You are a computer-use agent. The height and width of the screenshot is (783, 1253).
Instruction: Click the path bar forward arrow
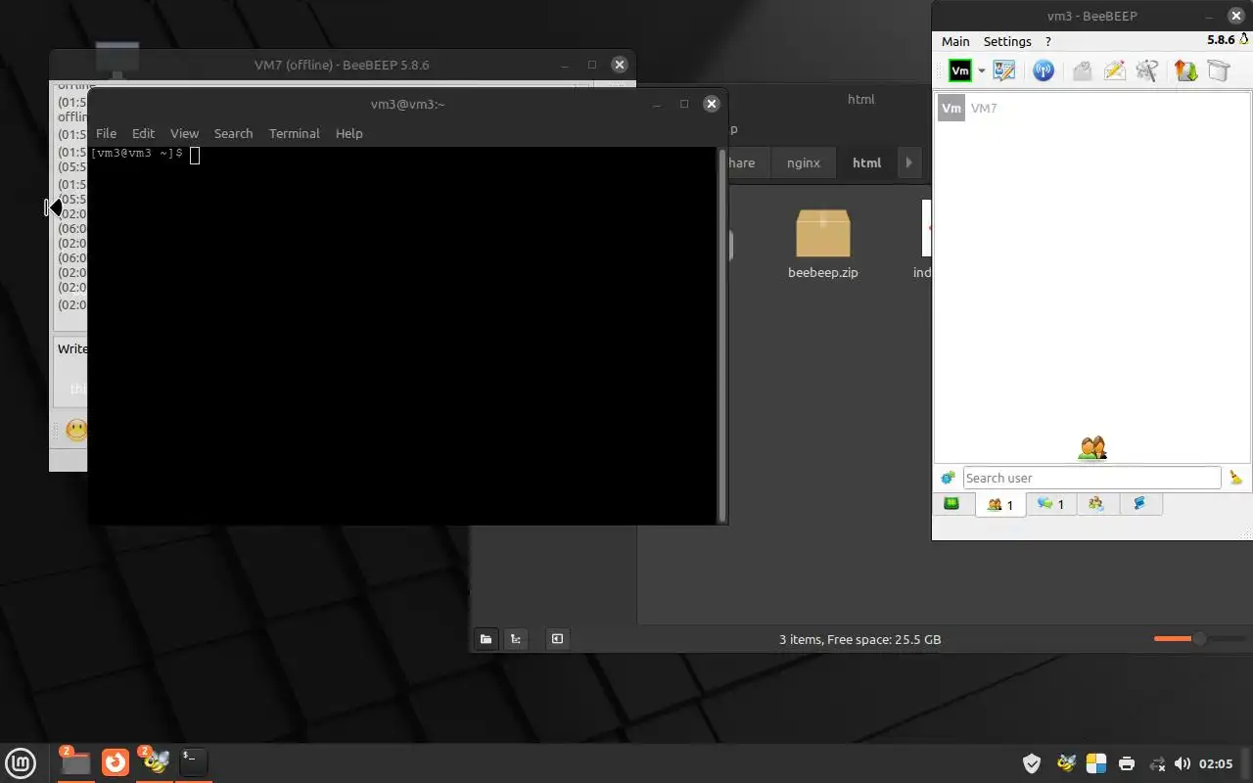click(908, 162)
